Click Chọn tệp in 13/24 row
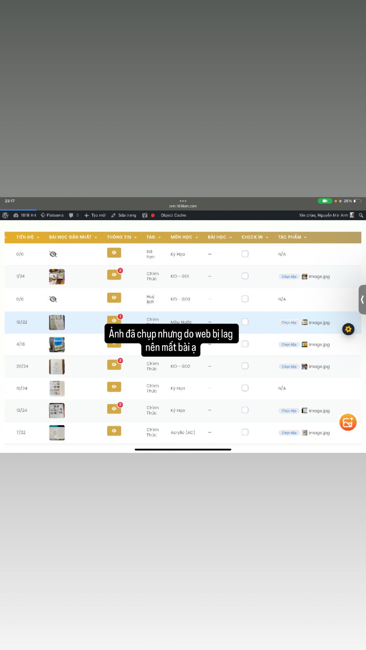Viewport: 366px width, 650px height. [x=289, y=411]
